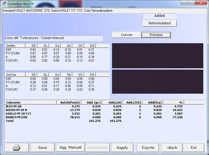Image resolution: width=209 pixels, height=155 pixels.
Task: Click the 101.276 total in Add. (gr.) column
Action: (95, 121)
